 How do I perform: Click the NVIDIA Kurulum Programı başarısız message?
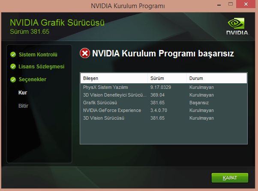[x=163, y=53]
